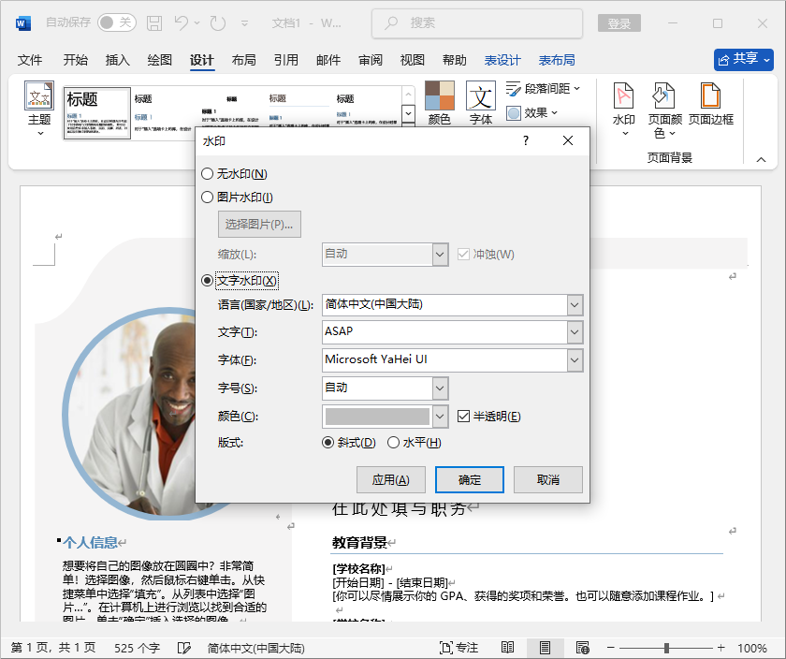Click the 应用 (Apply) button

392,478
